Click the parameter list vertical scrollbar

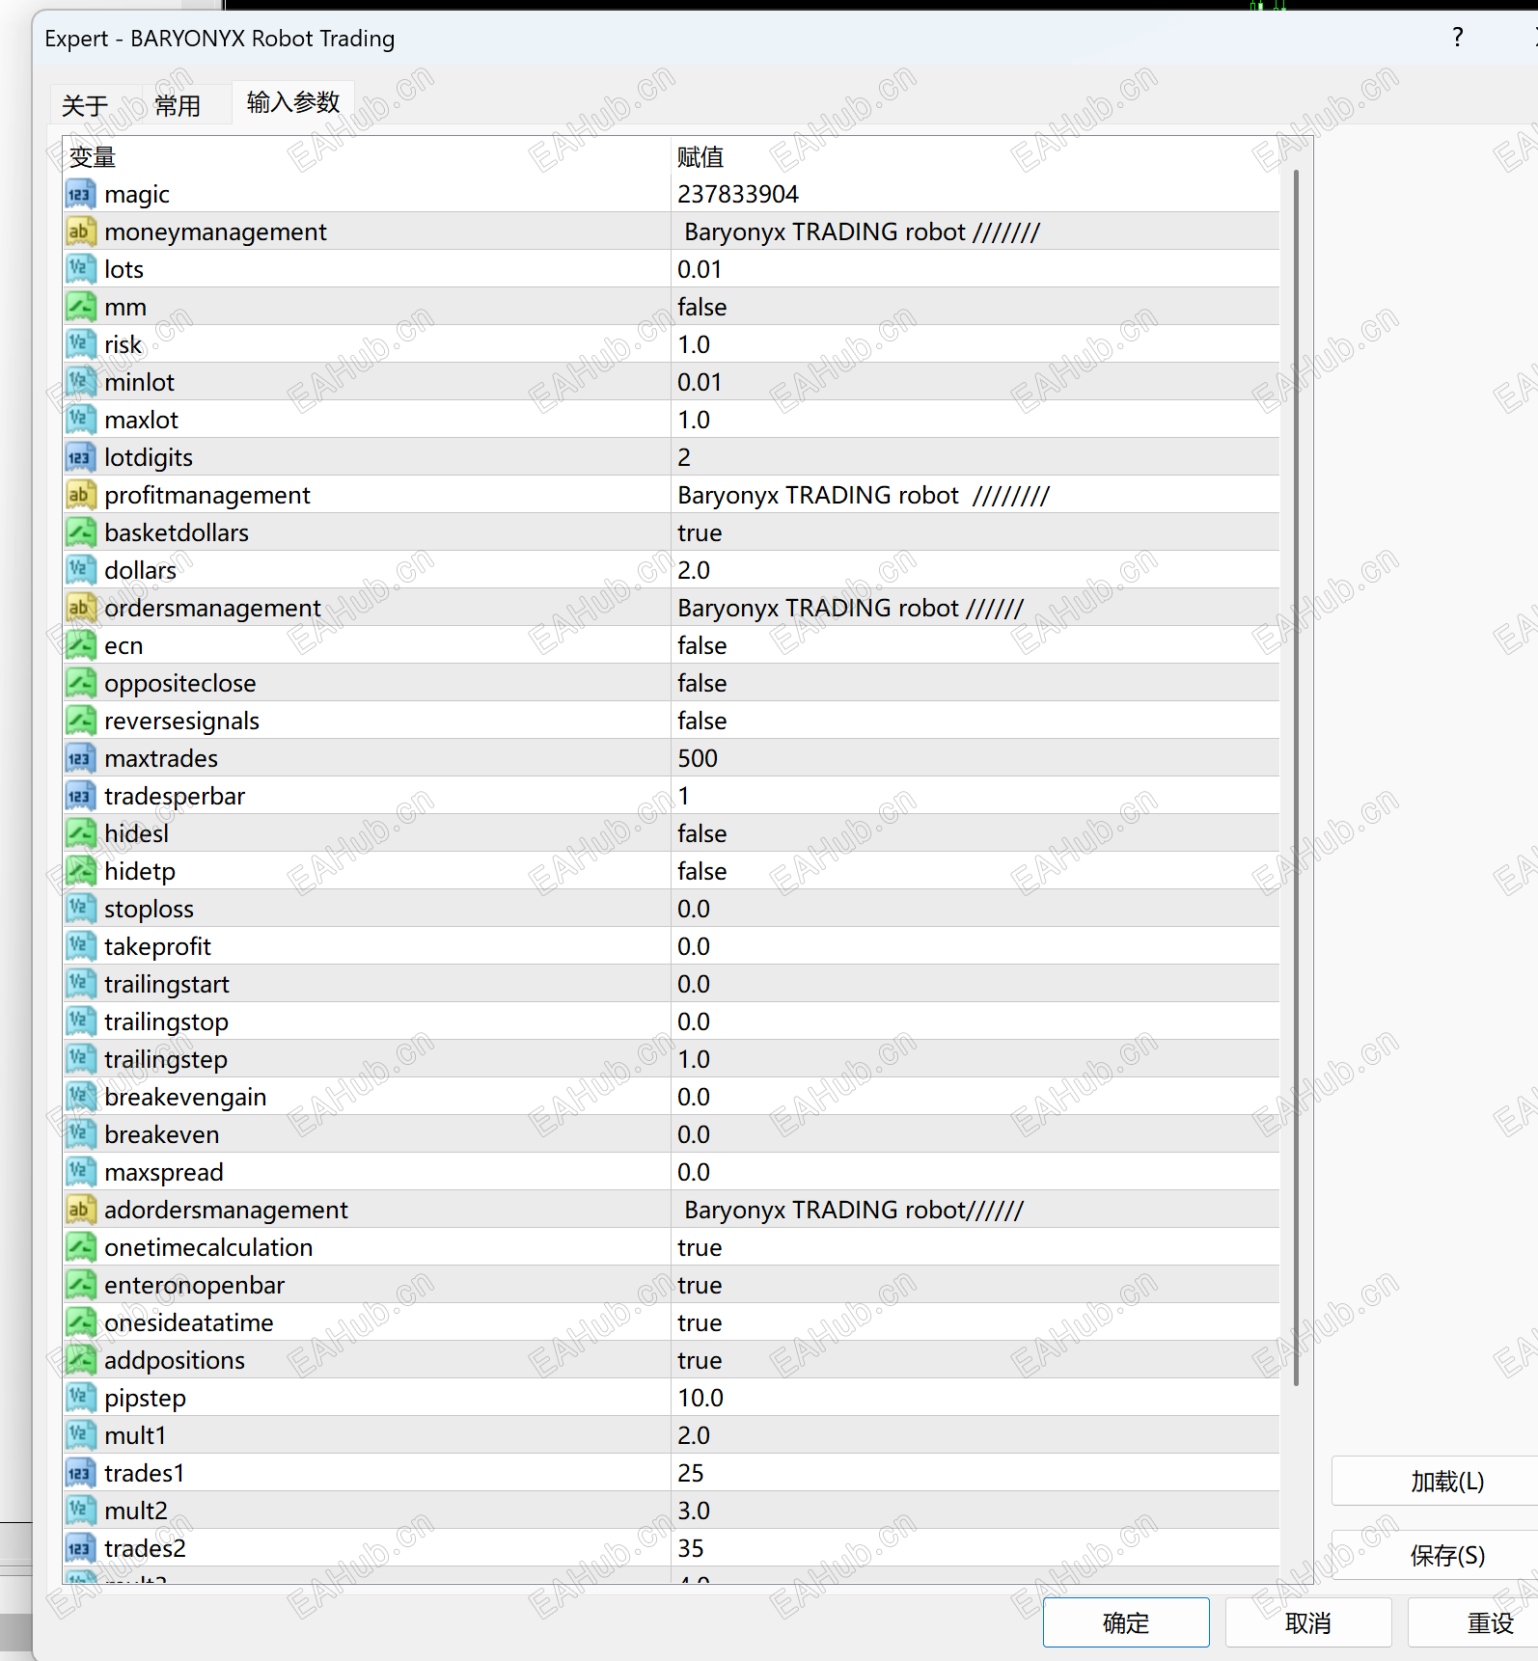tap(1296, 777)
